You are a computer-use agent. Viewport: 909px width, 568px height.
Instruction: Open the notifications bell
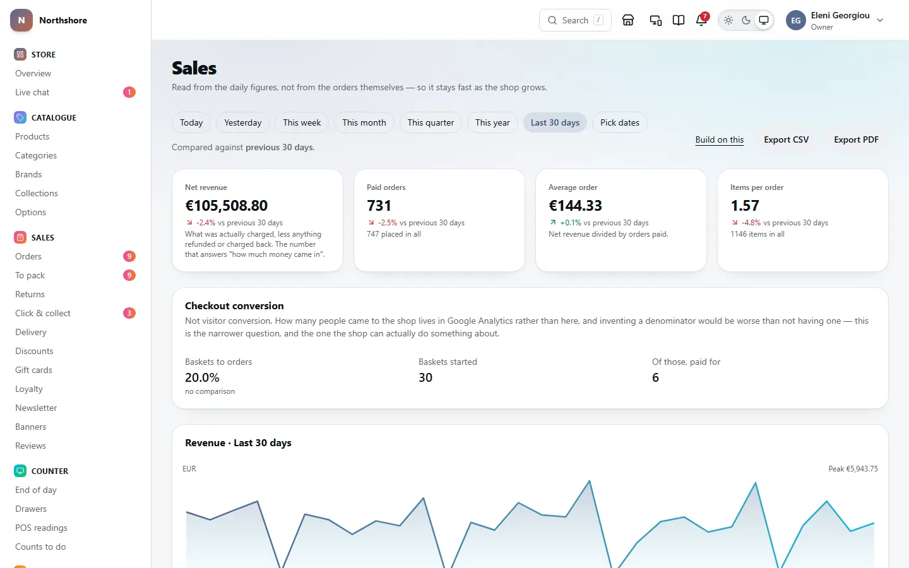[701, 20]
